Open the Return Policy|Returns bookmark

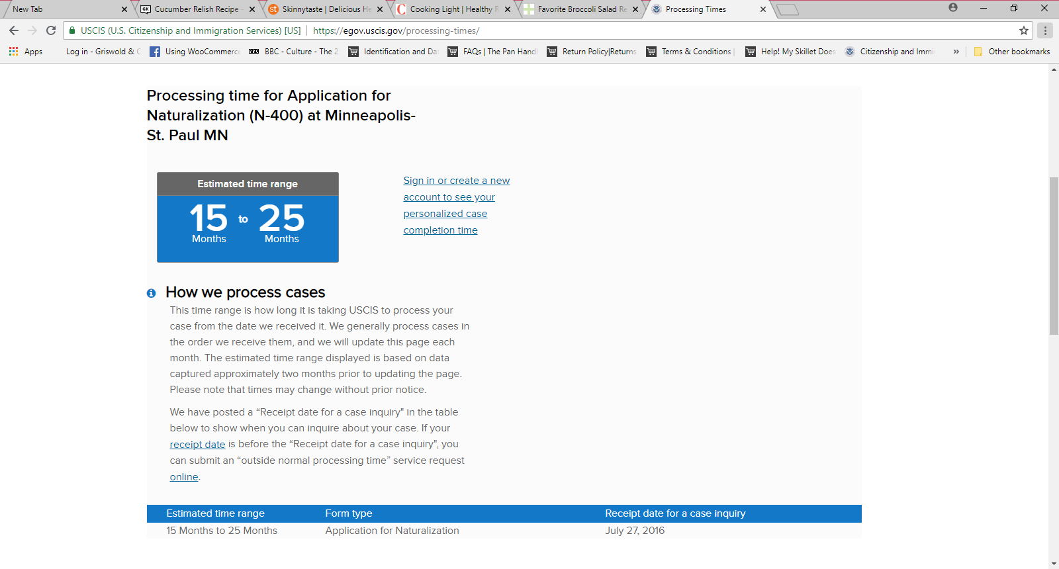click(592, 52)
